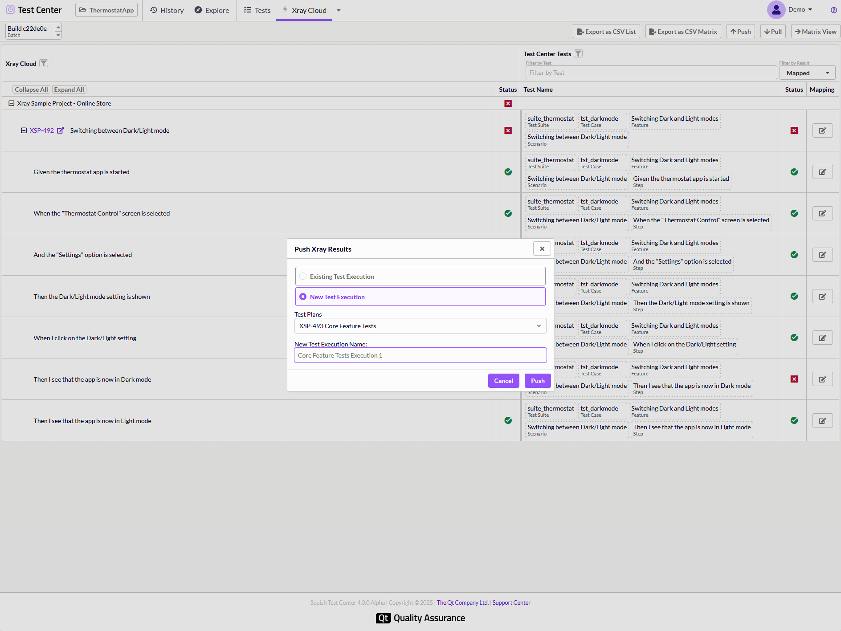Edit the mapping for the XSP-492 row
Screen dimensions: 841x631
point(822,130)
